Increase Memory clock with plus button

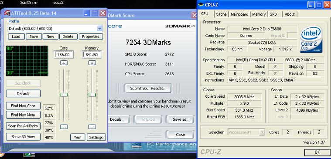pyautogui.click(x=92, y=63)
